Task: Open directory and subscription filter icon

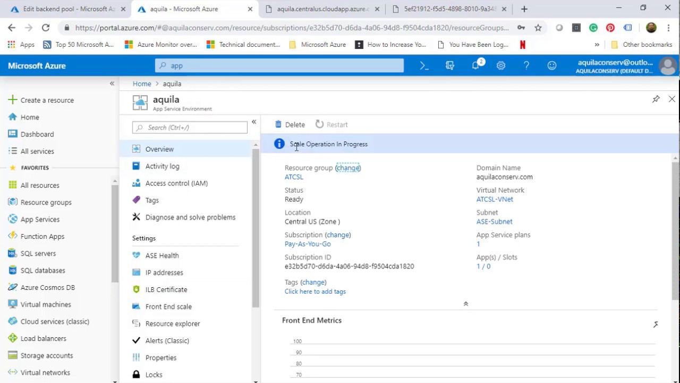Action: coord(450,65)
